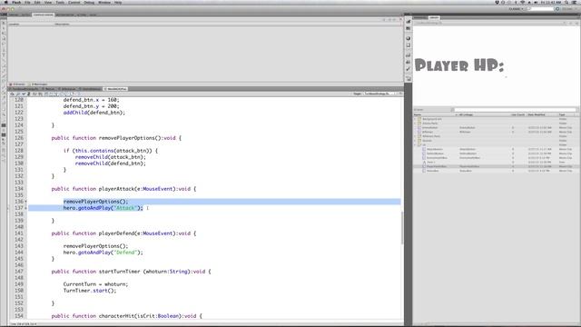Screen dimensions: 581x327
Task: Click the code line 'removeChild(attack_btn);'
Action: coord(111,157)
